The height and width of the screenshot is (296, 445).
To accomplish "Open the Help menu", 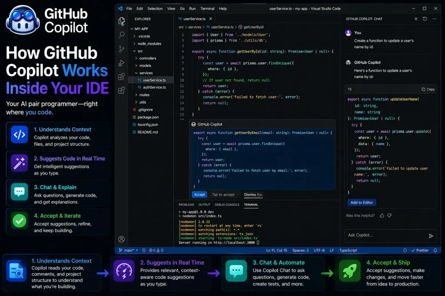I will 223,9.
